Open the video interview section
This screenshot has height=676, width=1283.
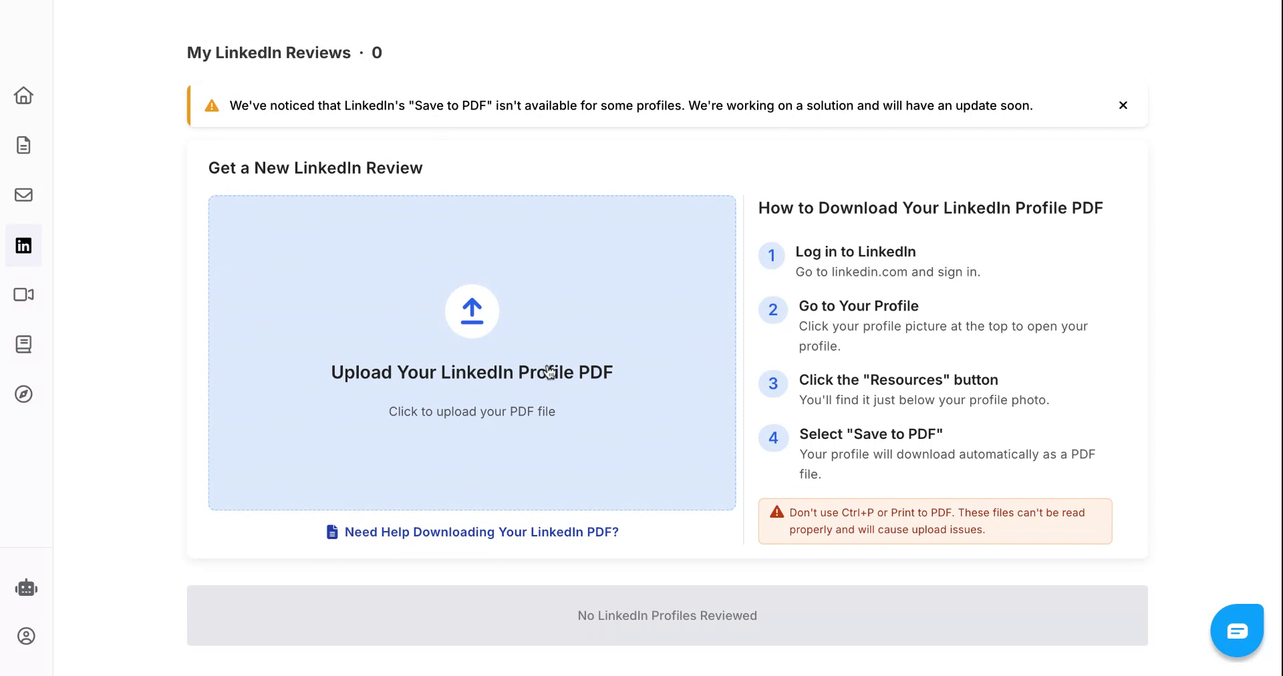coord(23,294)
